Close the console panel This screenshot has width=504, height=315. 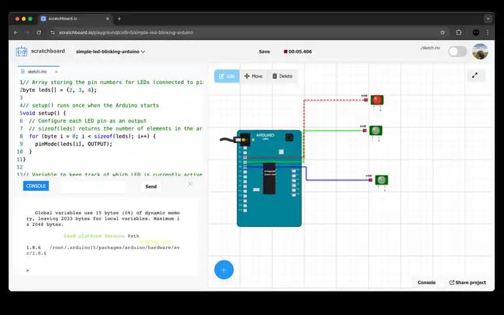click(x=190, y=184)
